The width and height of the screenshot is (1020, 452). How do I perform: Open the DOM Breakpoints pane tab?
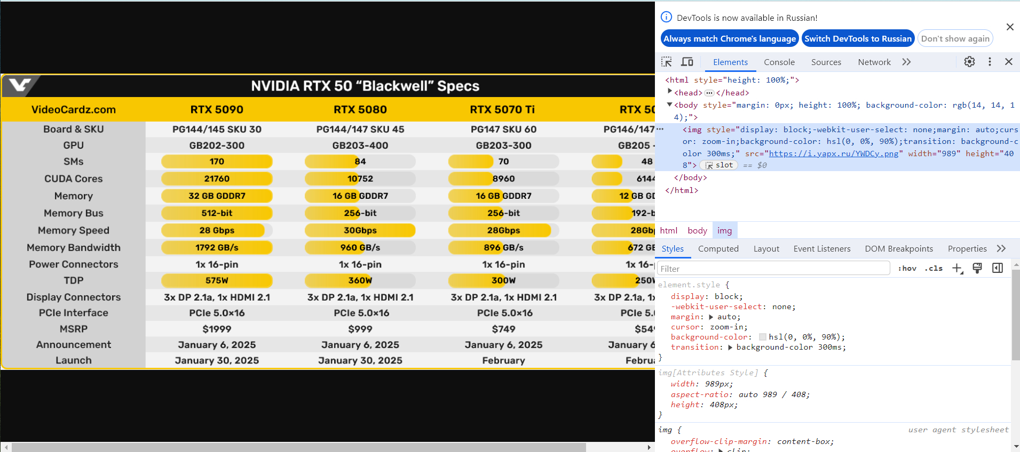(899, 249)
